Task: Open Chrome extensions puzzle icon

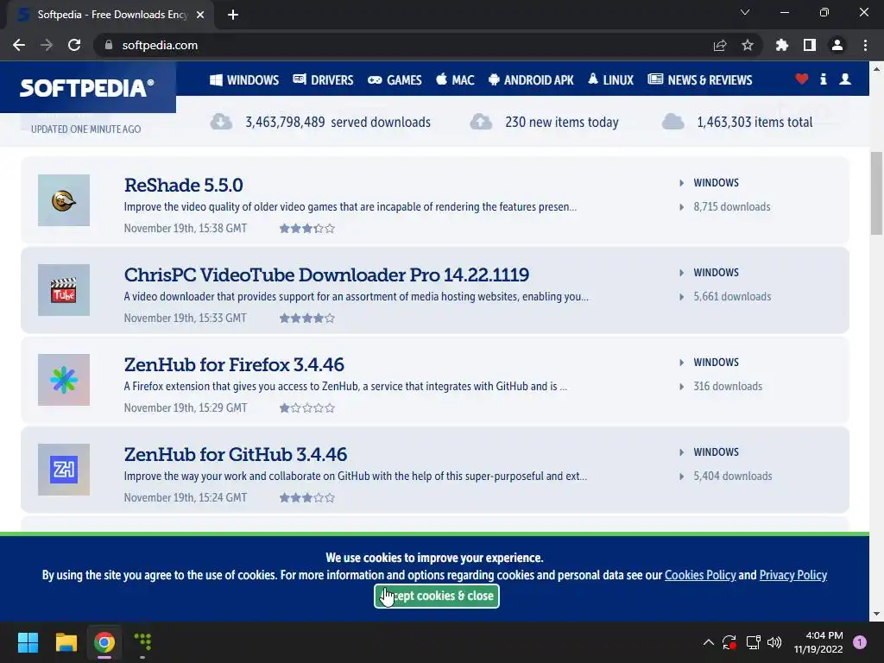Action: pyautogui.click(x=782, y=45)
